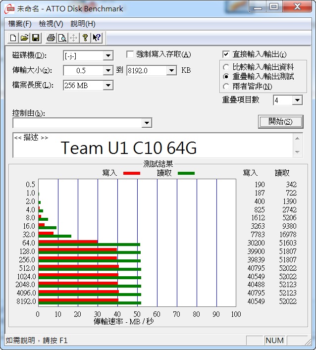This screenshot has height=350, width=316.
Task: Open the 檢視(V) menu
Action: pyautogui.click(x=51, y=24)
